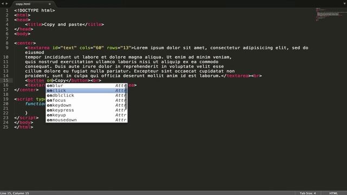Click the closing script tag

click(27, 118)
